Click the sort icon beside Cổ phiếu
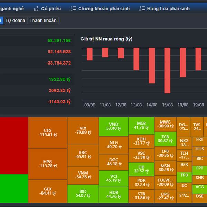207x207 pixels. click(36, 8)
